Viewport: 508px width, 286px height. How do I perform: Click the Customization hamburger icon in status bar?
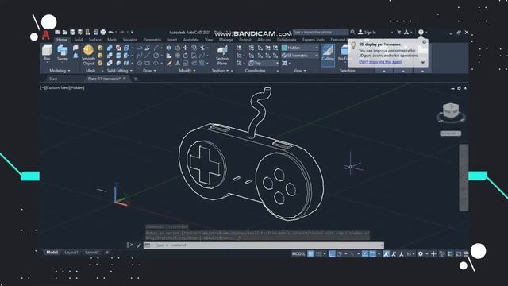click(466, 254)
